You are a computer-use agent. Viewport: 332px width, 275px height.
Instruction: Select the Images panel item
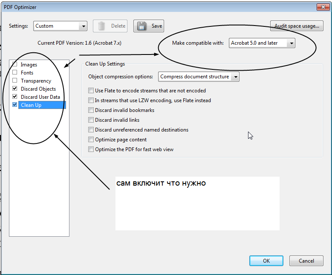[x=29, y=65]
